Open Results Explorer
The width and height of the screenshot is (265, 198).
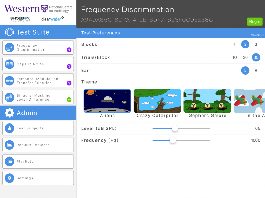[38, 145]
